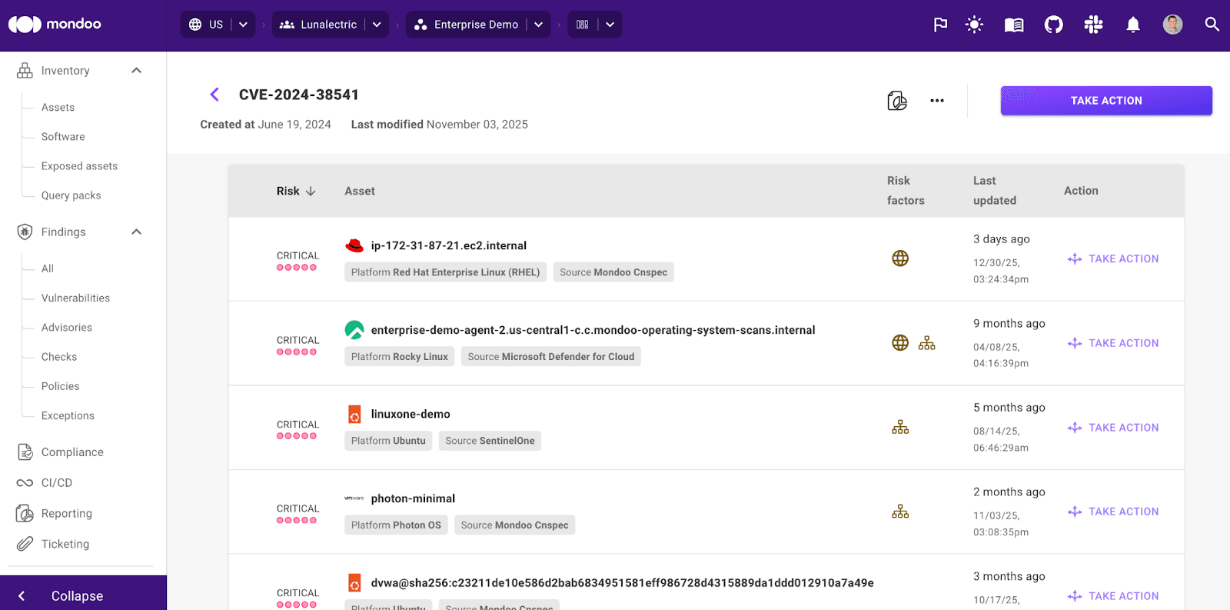Open the GitHub icon link
The height and width of the screenshot is (610, 1230).
tap(1054, 25)
